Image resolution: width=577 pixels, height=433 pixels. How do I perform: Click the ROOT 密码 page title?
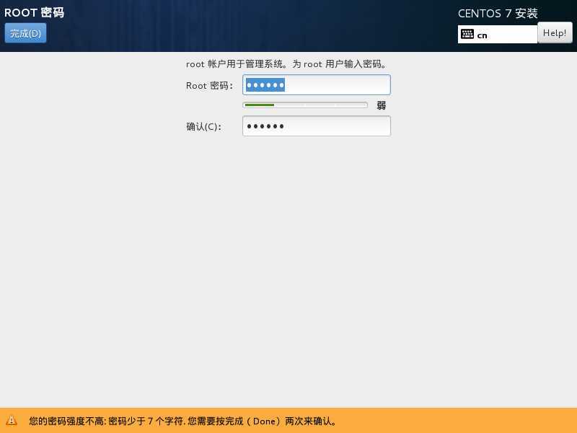pos(34,12)
